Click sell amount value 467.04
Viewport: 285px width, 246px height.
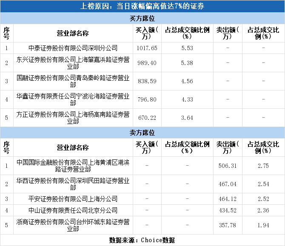228,184
